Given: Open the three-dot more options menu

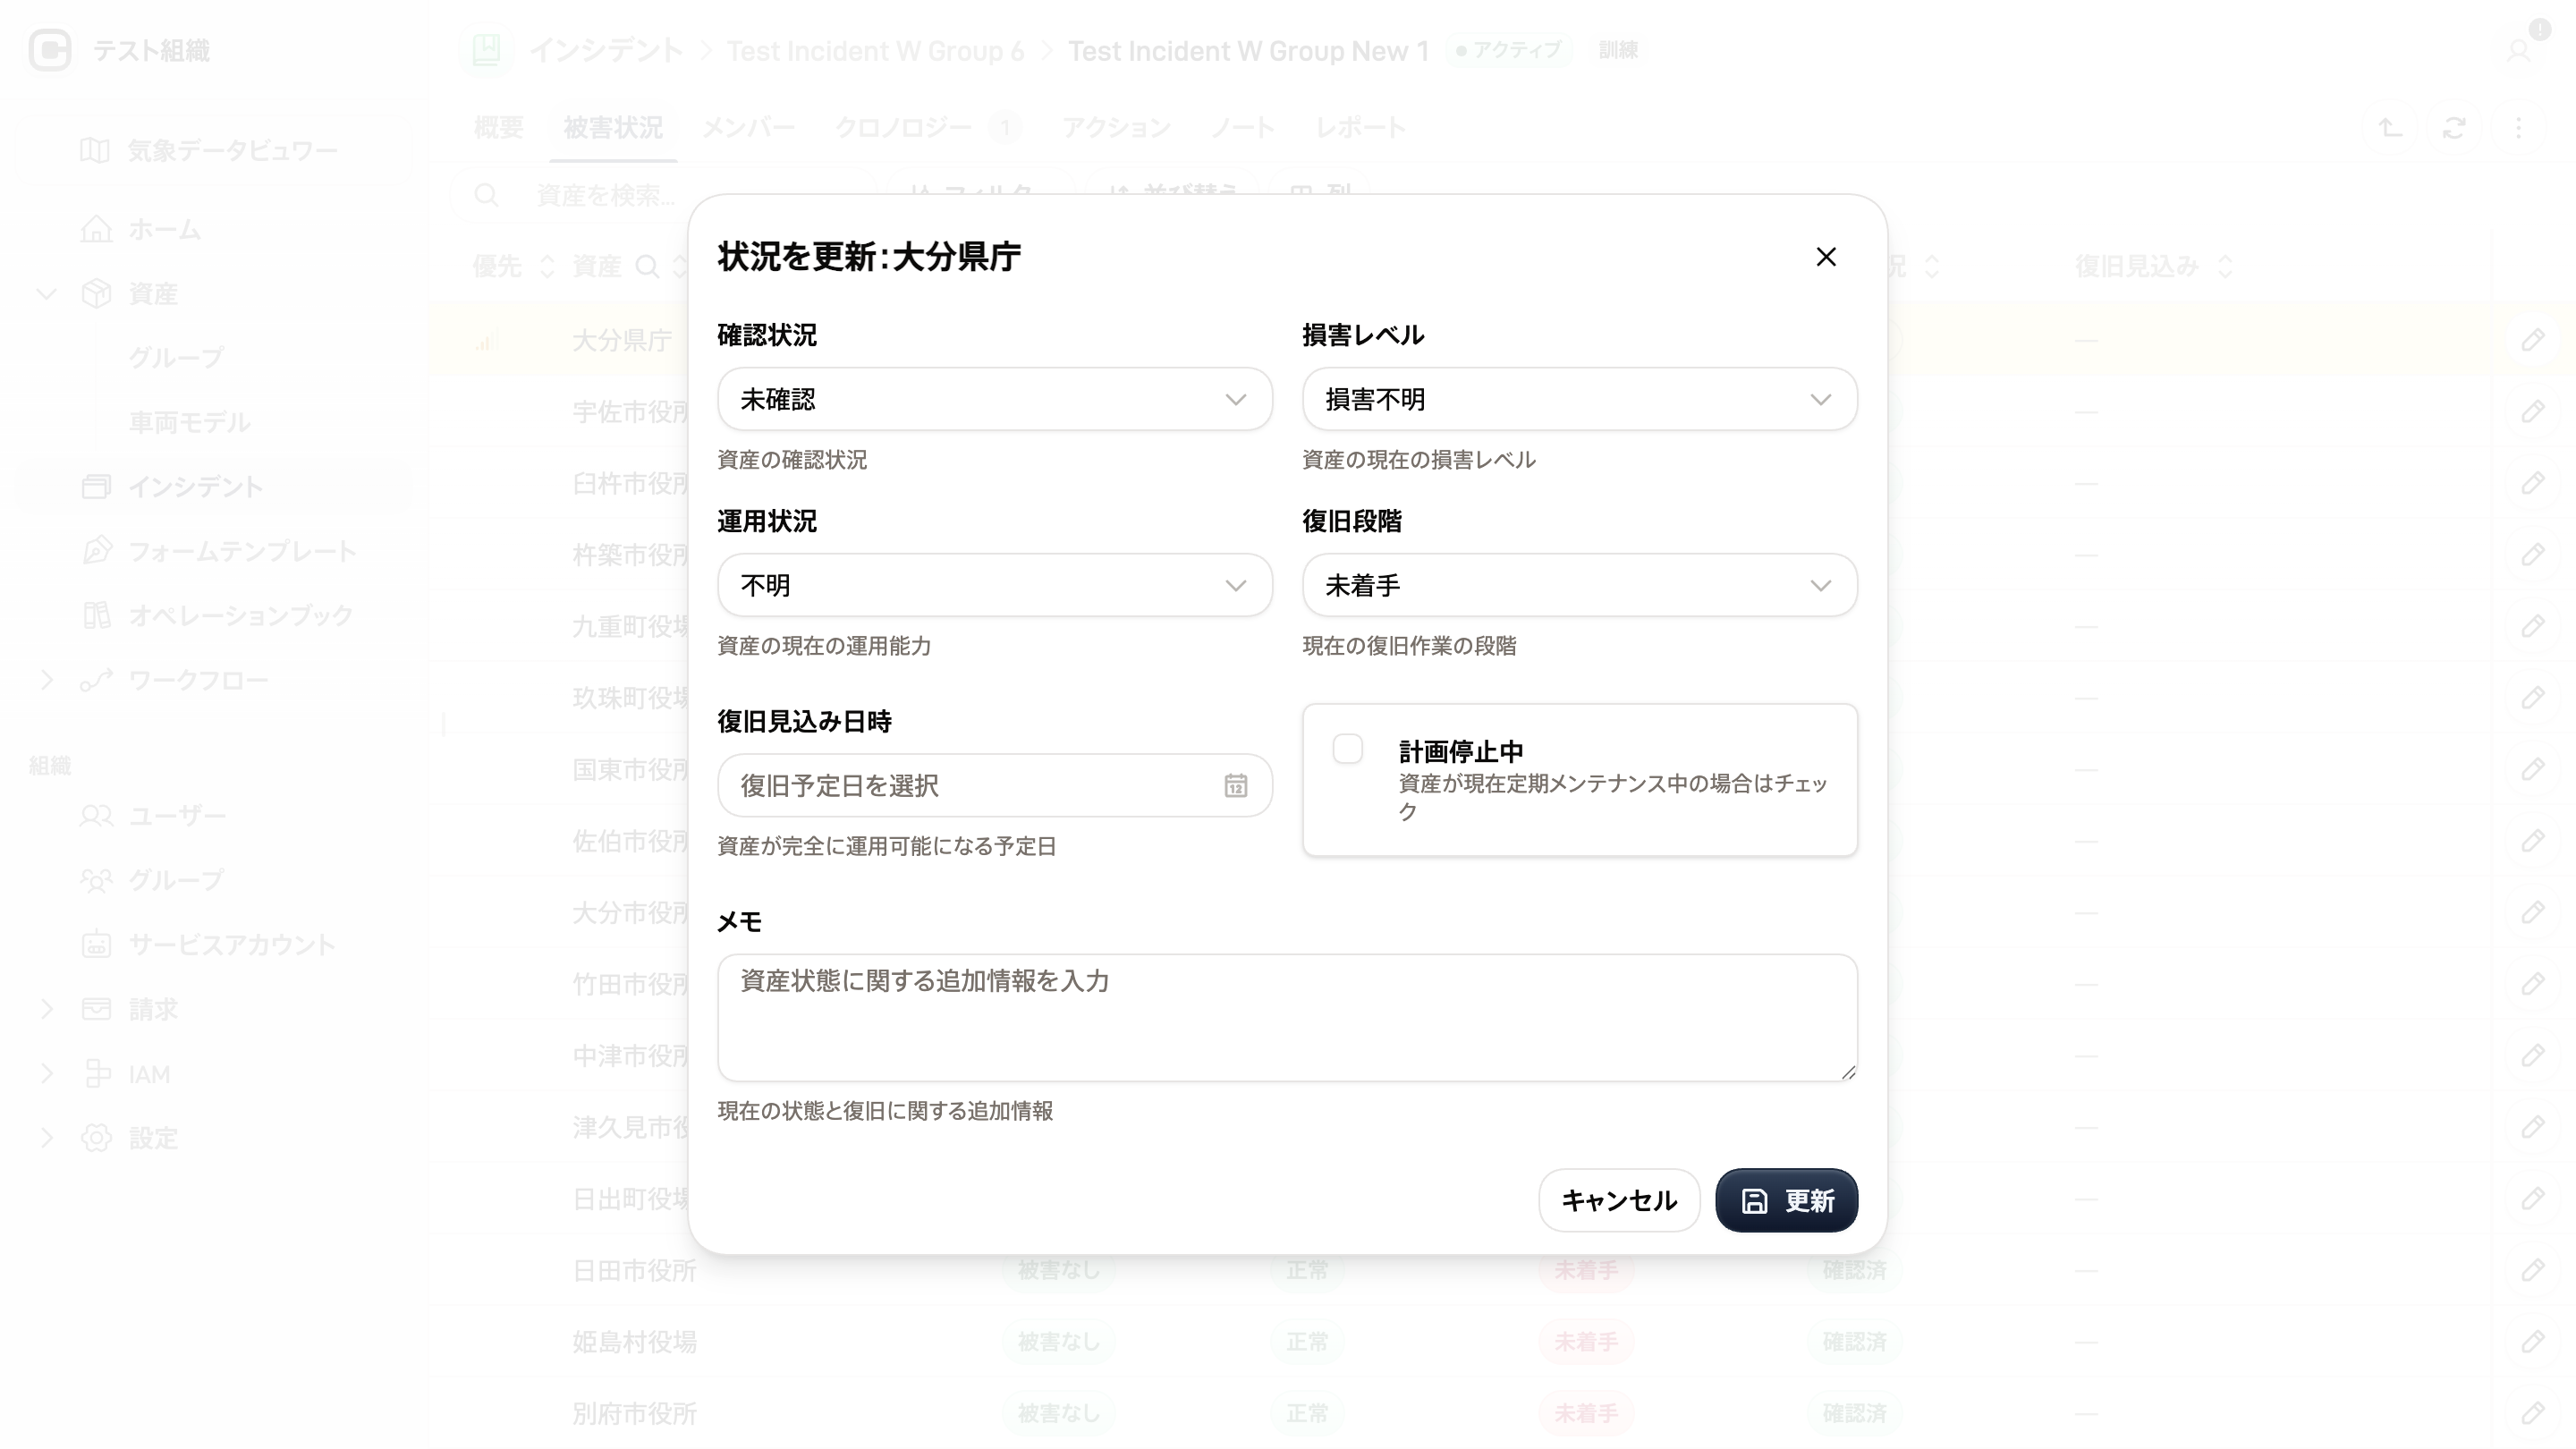Looking at the screenshot, I should pos(2519,128).
